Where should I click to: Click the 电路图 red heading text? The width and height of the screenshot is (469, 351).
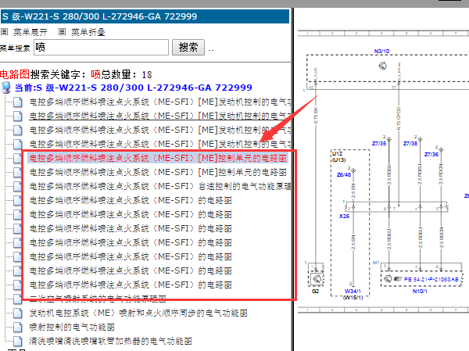(15, 74)
